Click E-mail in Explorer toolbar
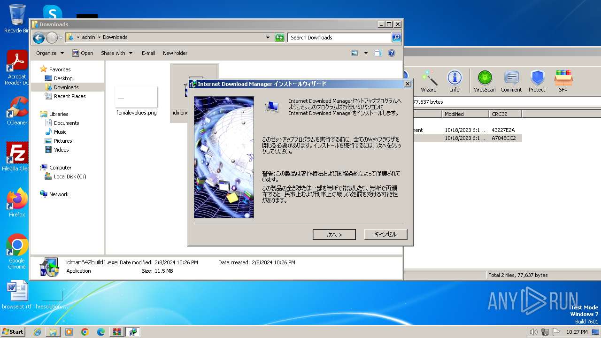The width and height of the screenshot is (601, 338). pyautogui.click(x=148, y=53)
